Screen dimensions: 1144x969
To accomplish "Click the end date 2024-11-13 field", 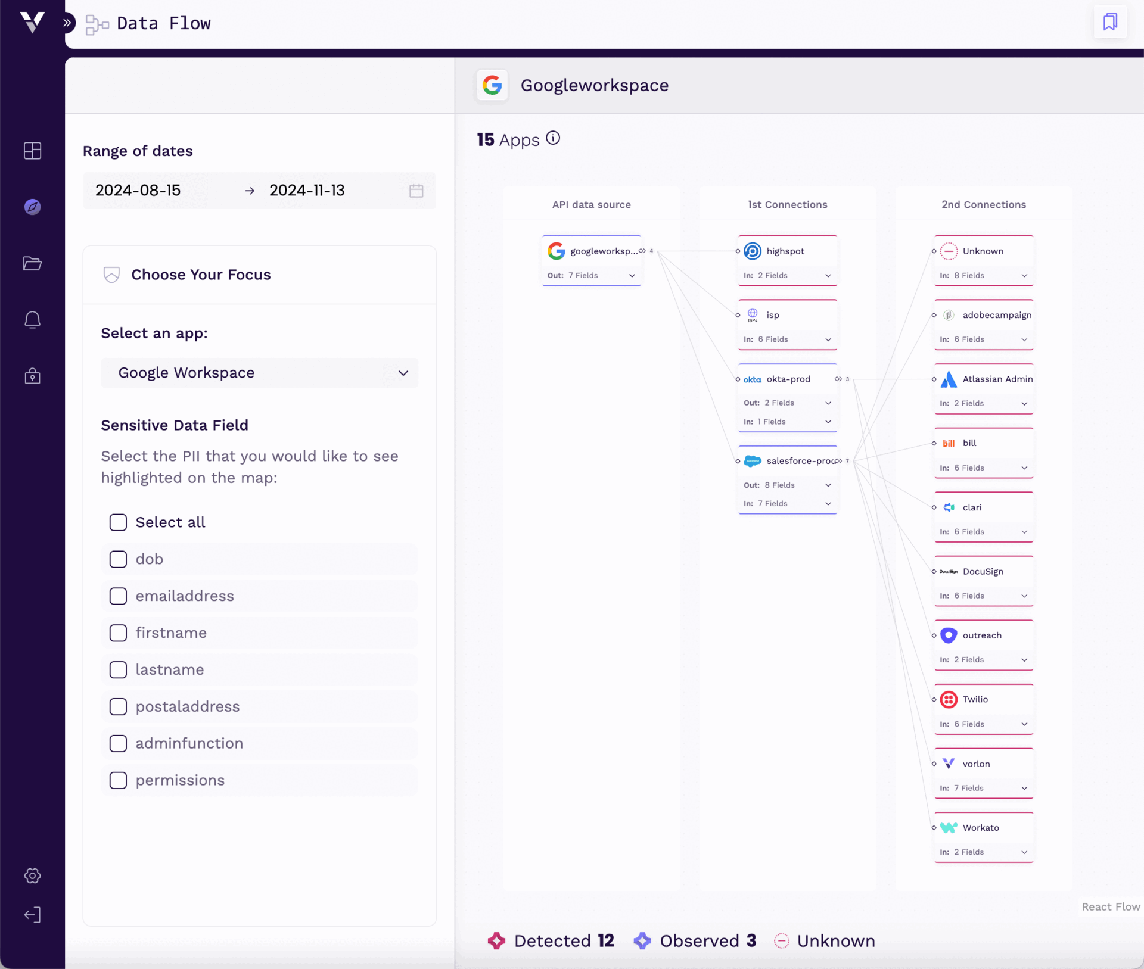I will [307, 191].
